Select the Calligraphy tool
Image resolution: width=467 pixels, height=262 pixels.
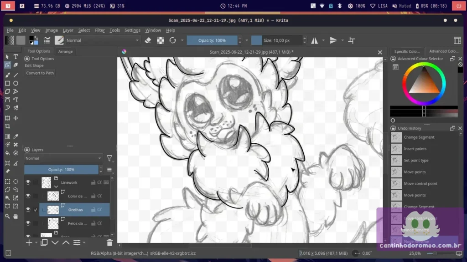[x=16, y=65]
